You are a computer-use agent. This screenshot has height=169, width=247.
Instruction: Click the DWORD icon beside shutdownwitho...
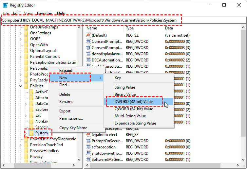point(88,153)
